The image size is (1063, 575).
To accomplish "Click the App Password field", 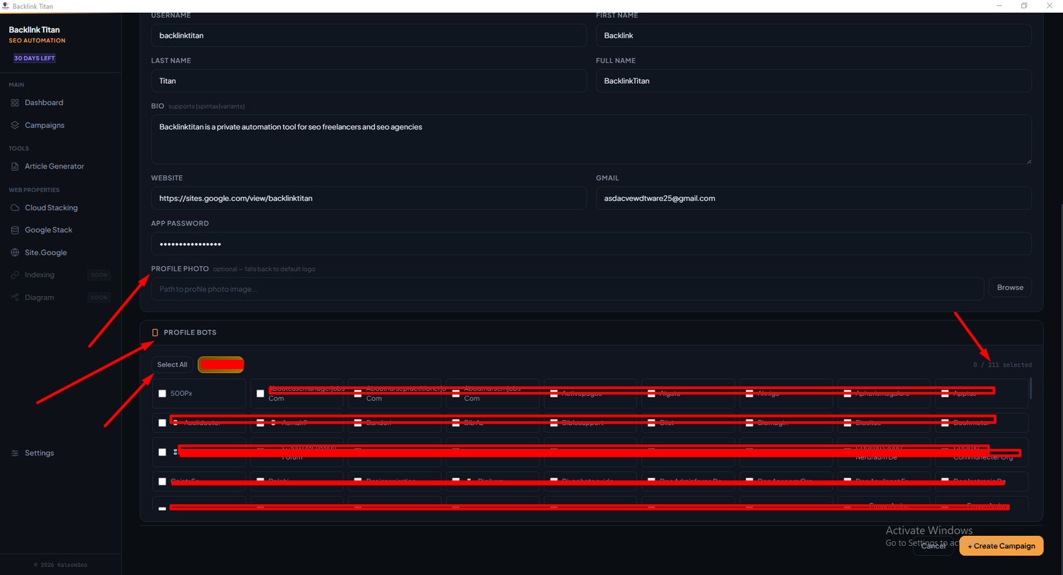I will click(591, 244).
